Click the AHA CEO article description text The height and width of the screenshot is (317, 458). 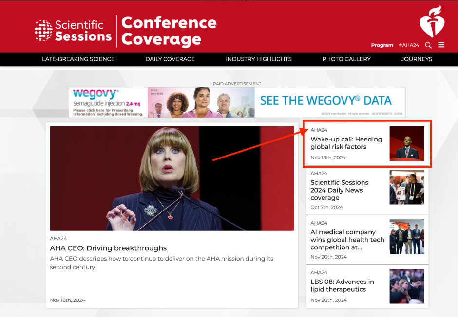coord(162,263)
